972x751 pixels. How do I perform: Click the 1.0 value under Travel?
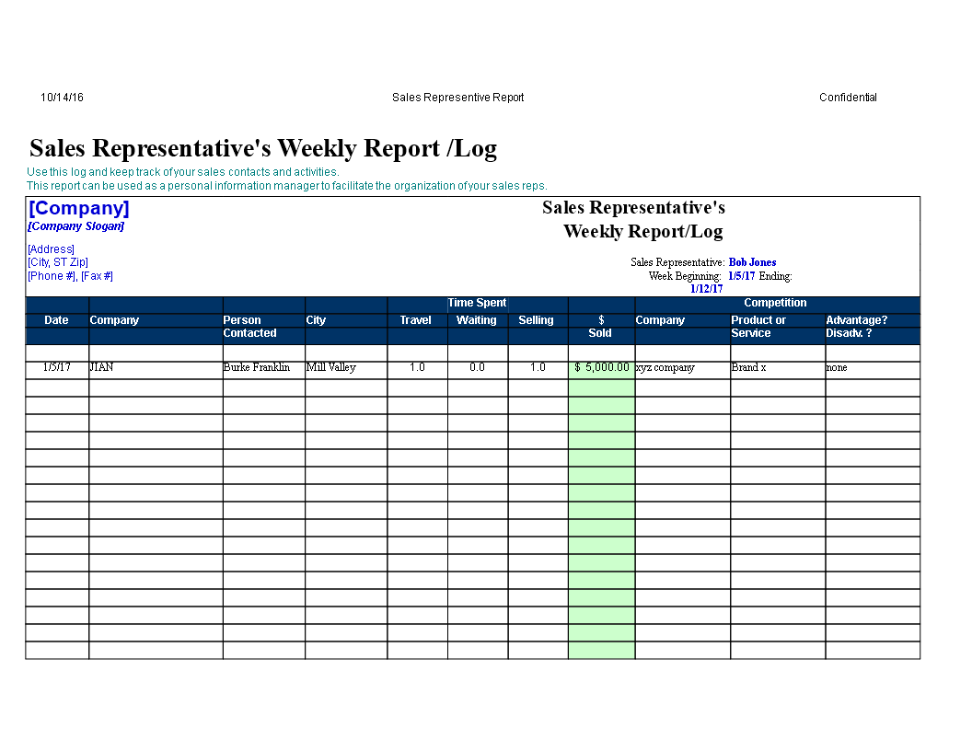(417, 367)
